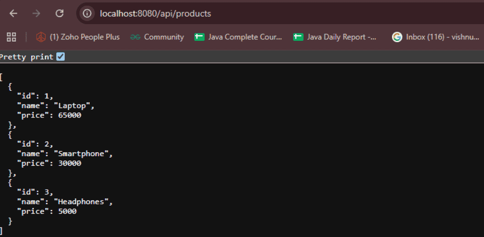Uncheck the Pretty print checkbox
484x237 pixels.
tap(61, 57)
